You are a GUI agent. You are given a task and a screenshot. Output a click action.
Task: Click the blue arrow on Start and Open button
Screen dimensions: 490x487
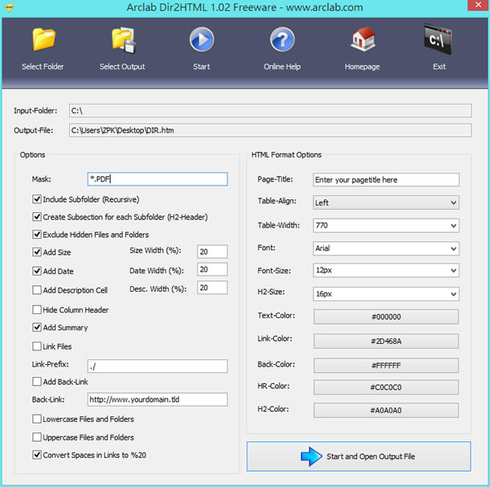pos(311,456)
